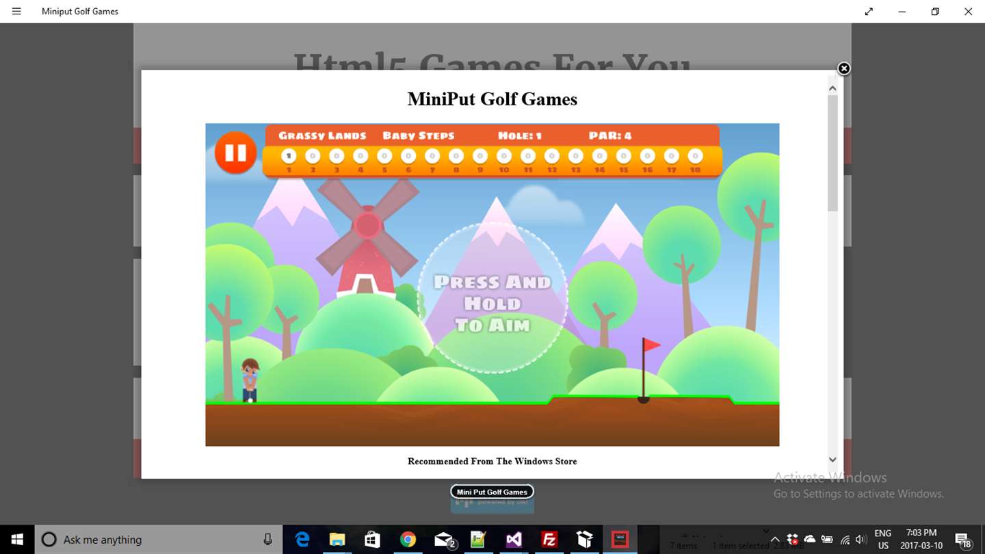Open the Action Center notifications icon
985x554 pixels.
pyautogui.click(x=963, y=540)
